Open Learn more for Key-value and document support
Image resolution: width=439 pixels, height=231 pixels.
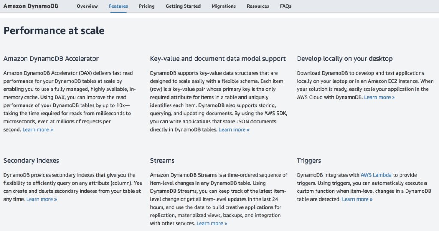coord(234,129)
